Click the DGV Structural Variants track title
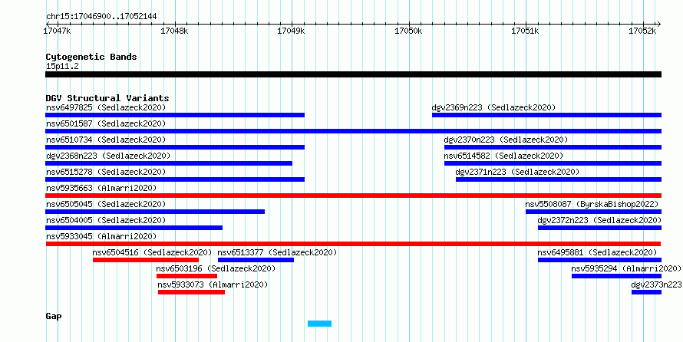Image resolution: width=683 pixels, height=342 pixels. coord(107,98)
